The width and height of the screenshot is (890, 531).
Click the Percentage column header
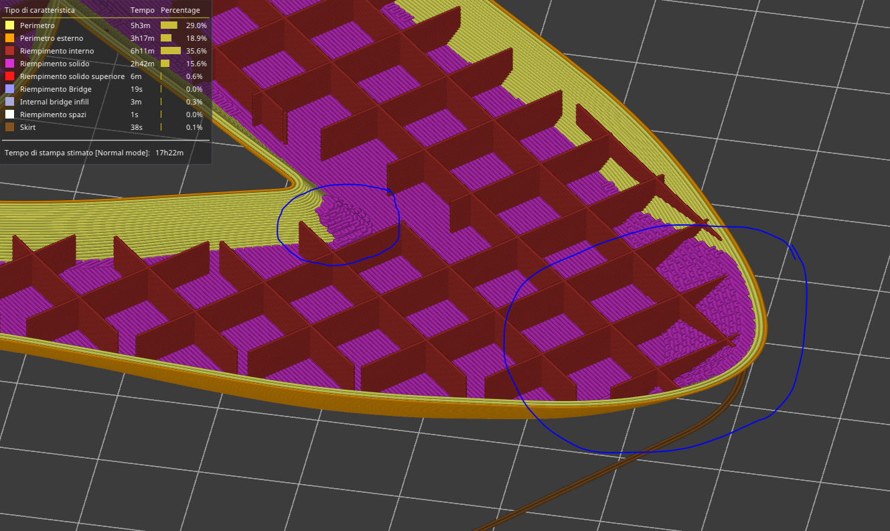[181, 10]
